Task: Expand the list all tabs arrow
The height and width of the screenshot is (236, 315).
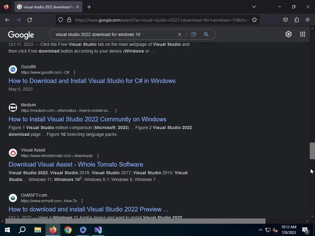Action: coord(254,7)
